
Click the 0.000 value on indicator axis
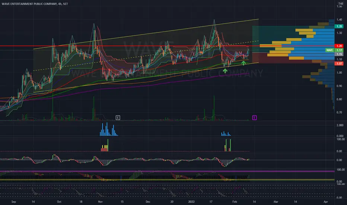(x=340, y=136)
